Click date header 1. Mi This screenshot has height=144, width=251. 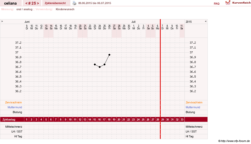pos(134,27)
